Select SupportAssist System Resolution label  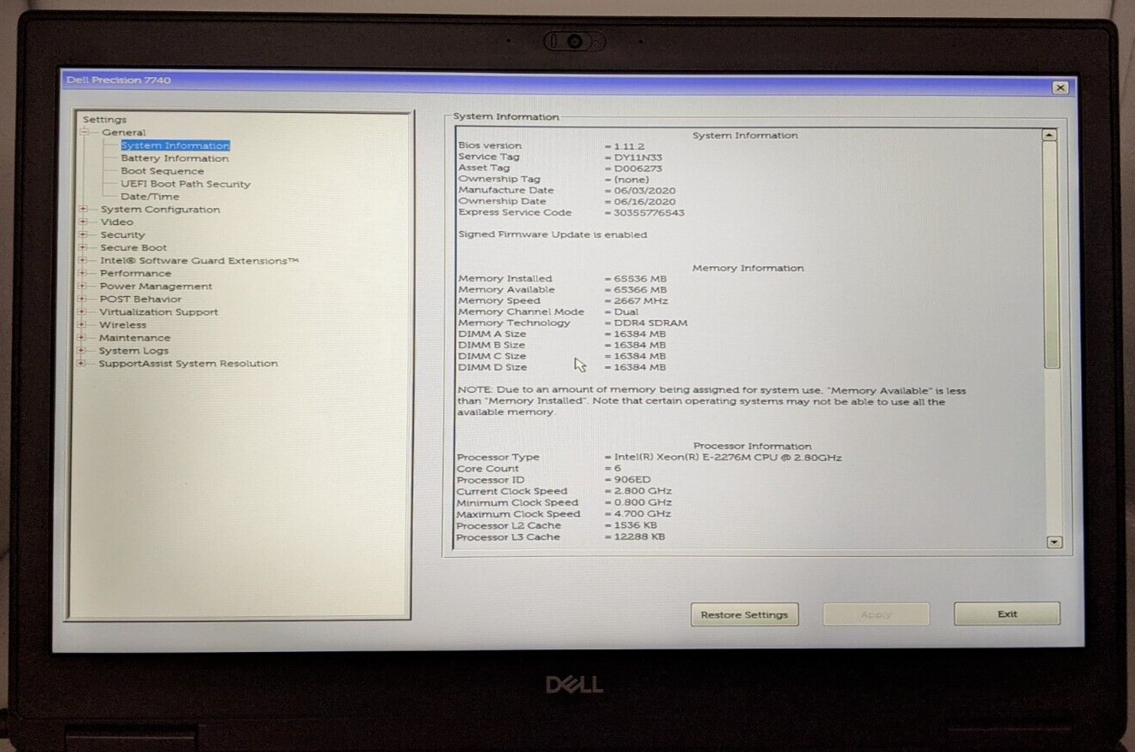[188, 364]
